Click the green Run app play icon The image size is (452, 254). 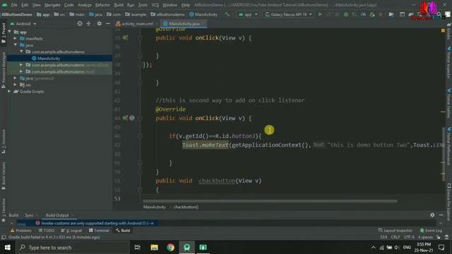click(320, 14)
